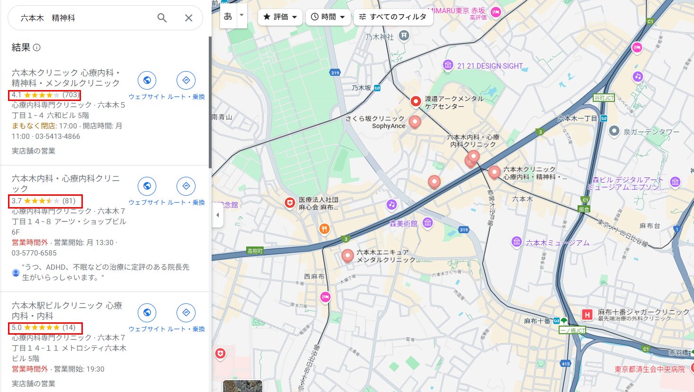Screen dimensions: 694x392
Task: Click the 麻布十番ジャガークリニック H marker
Action: click(587, 314)
